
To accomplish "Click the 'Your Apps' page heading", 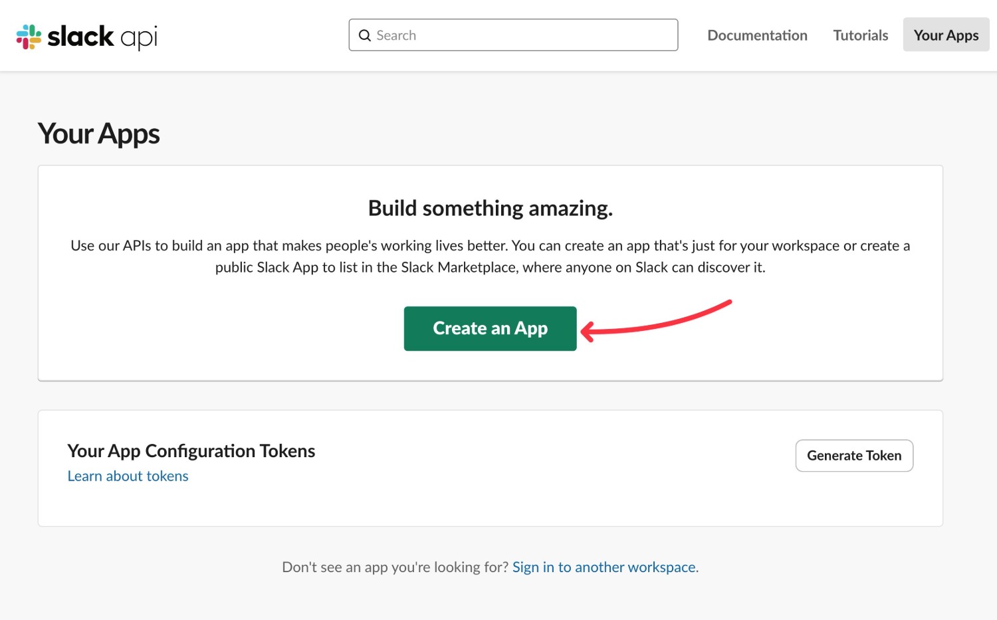I will click(99, 134).
